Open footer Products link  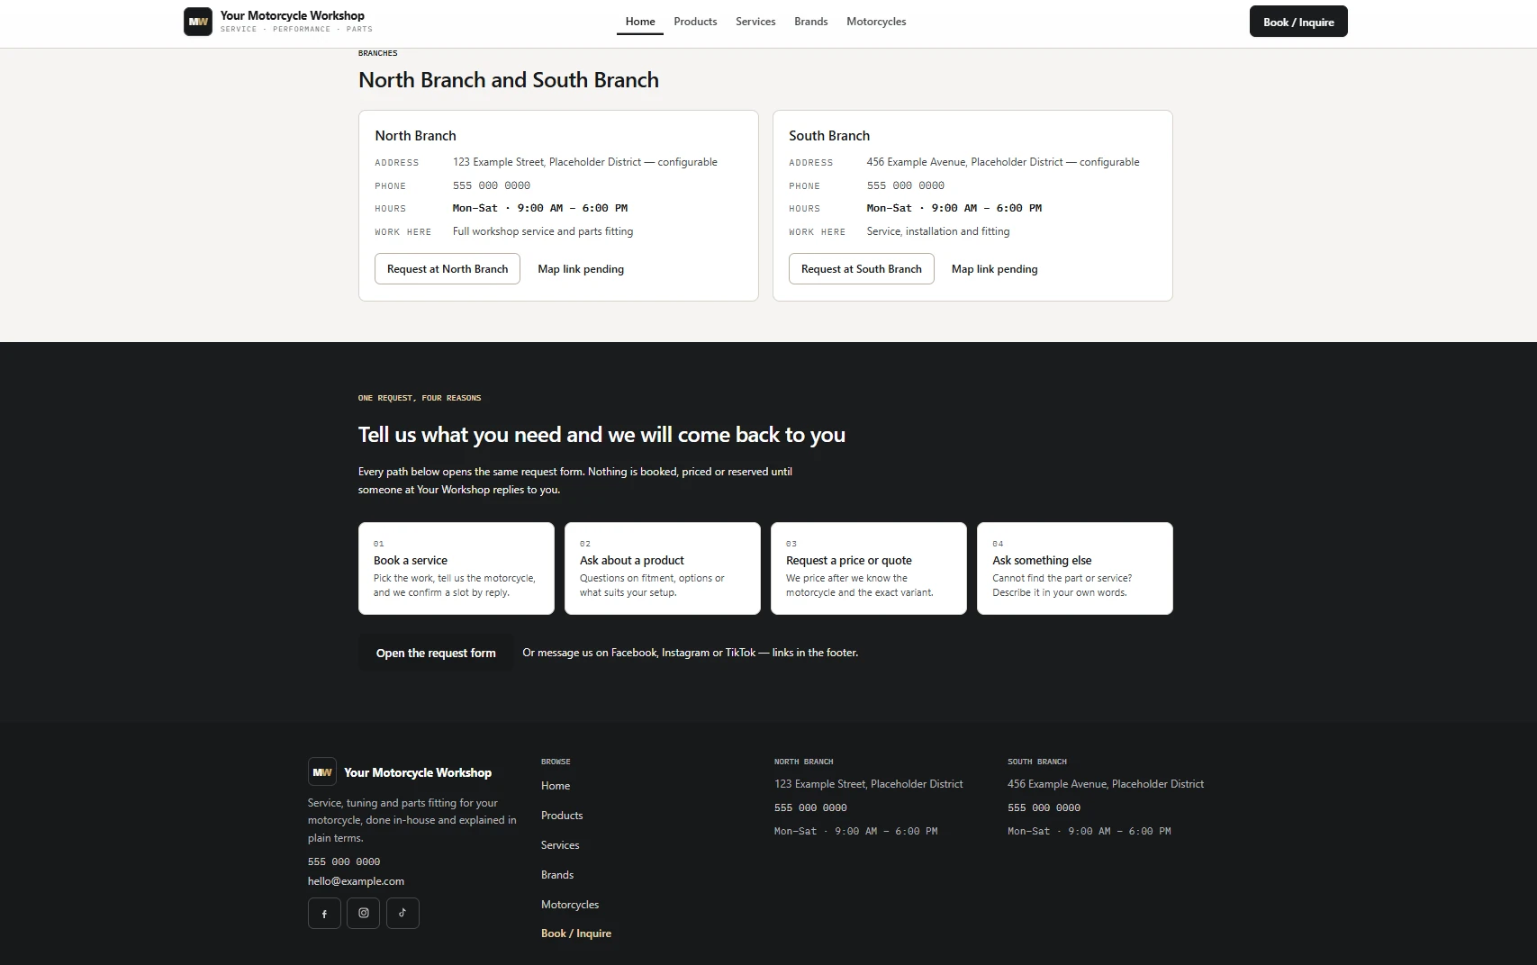pos(562,816)
